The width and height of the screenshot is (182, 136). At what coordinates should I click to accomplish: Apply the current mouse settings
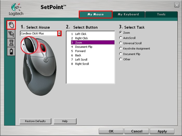click(162, 131)
